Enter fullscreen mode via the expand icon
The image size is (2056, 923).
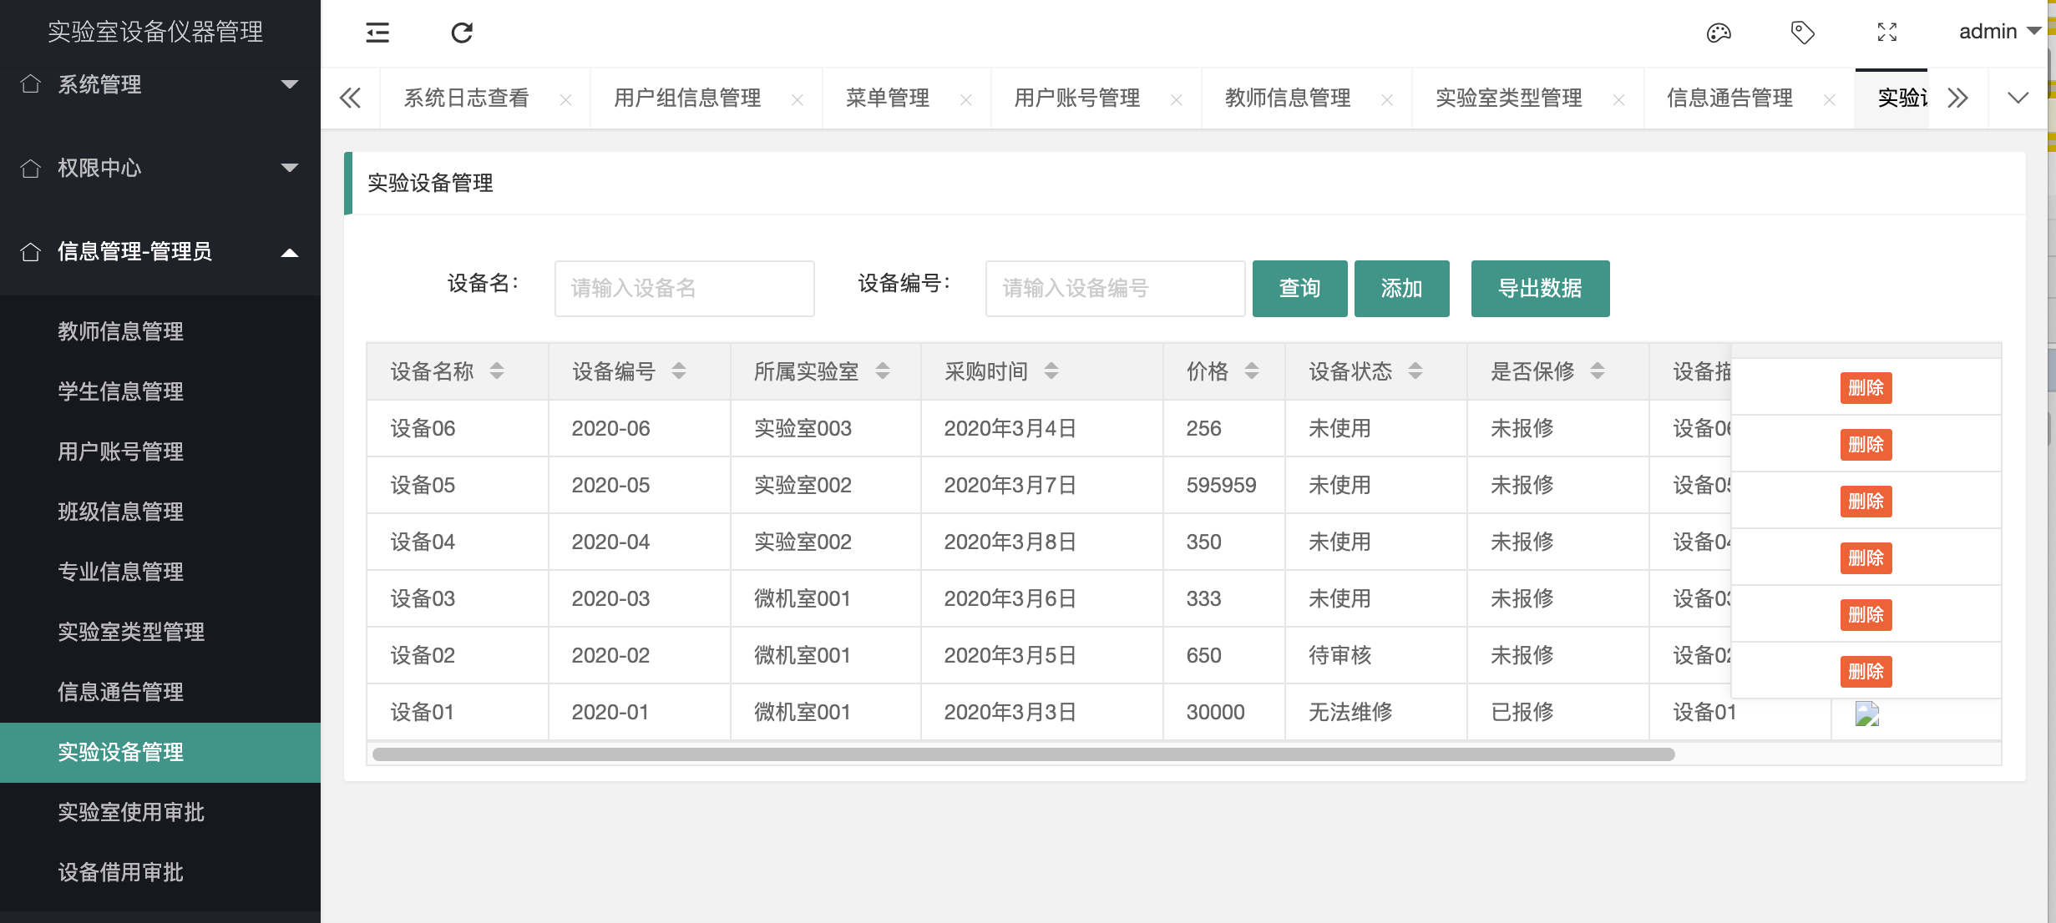click(1886, 33)
